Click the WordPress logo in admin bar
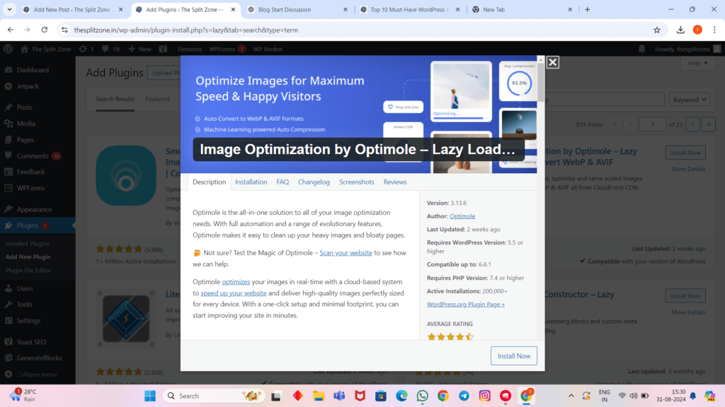Viewport: 725px width, 407px height. [8, 49]
